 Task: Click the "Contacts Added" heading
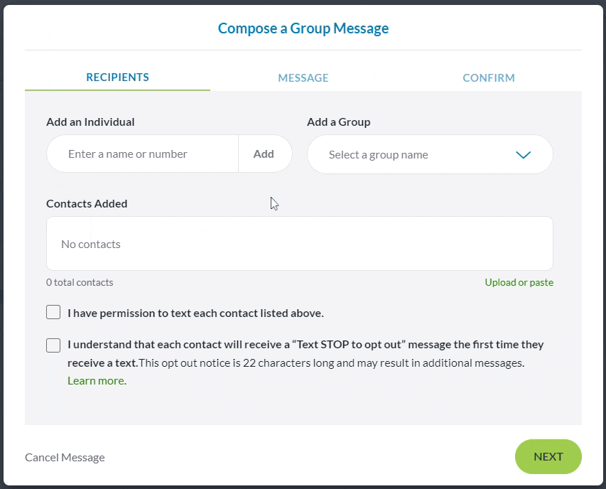(87, 203)
